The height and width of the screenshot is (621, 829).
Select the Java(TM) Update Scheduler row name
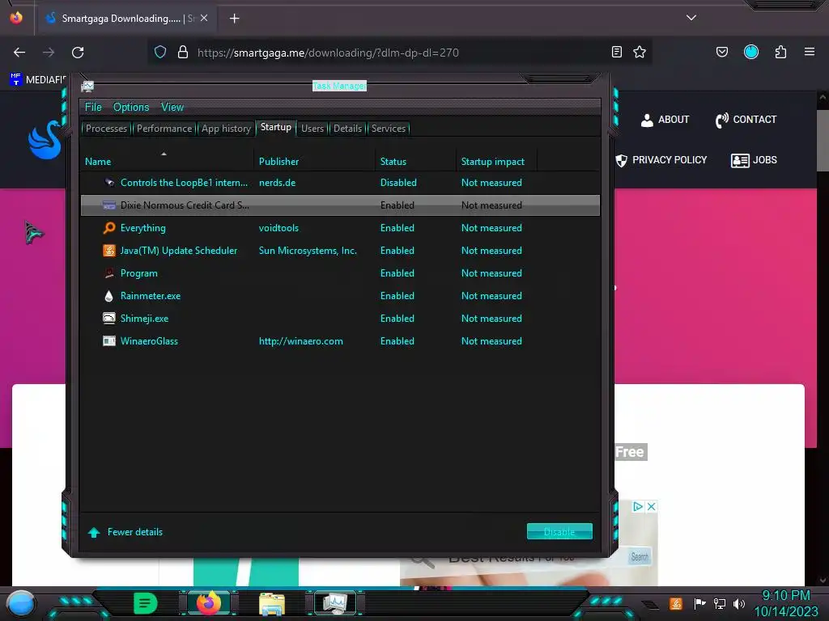click(179, 251)
